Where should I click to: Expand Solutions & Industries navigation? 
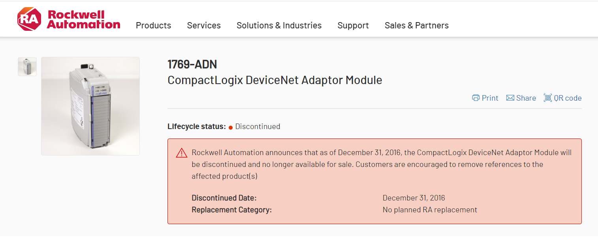point(279,26)
